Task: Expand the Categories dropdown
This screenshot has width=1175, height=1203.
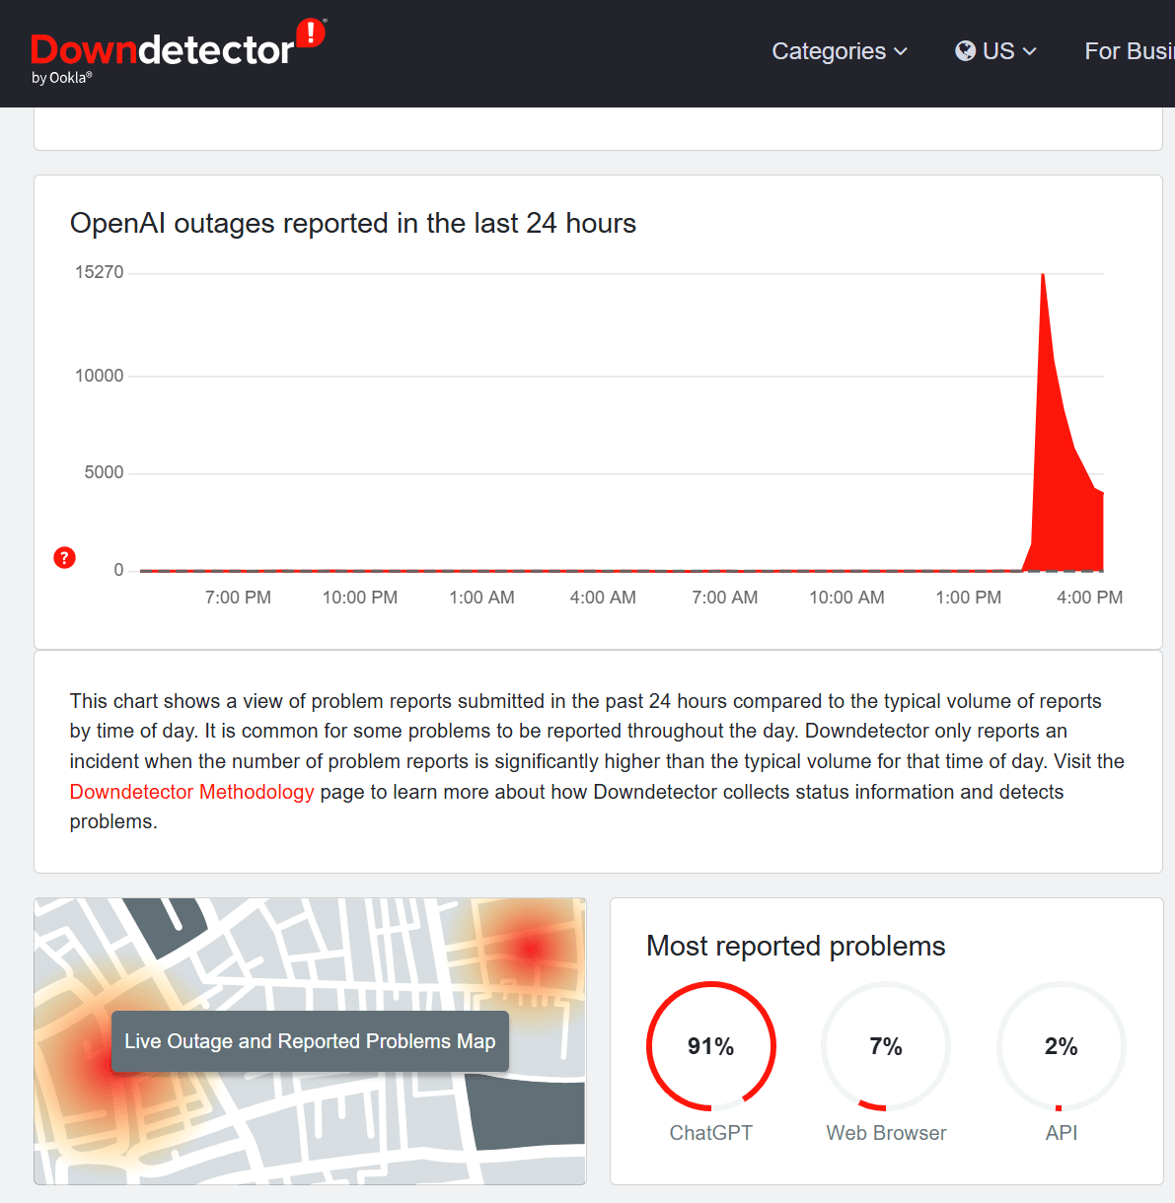Action: pyautogui.click(x=839, y=51)
